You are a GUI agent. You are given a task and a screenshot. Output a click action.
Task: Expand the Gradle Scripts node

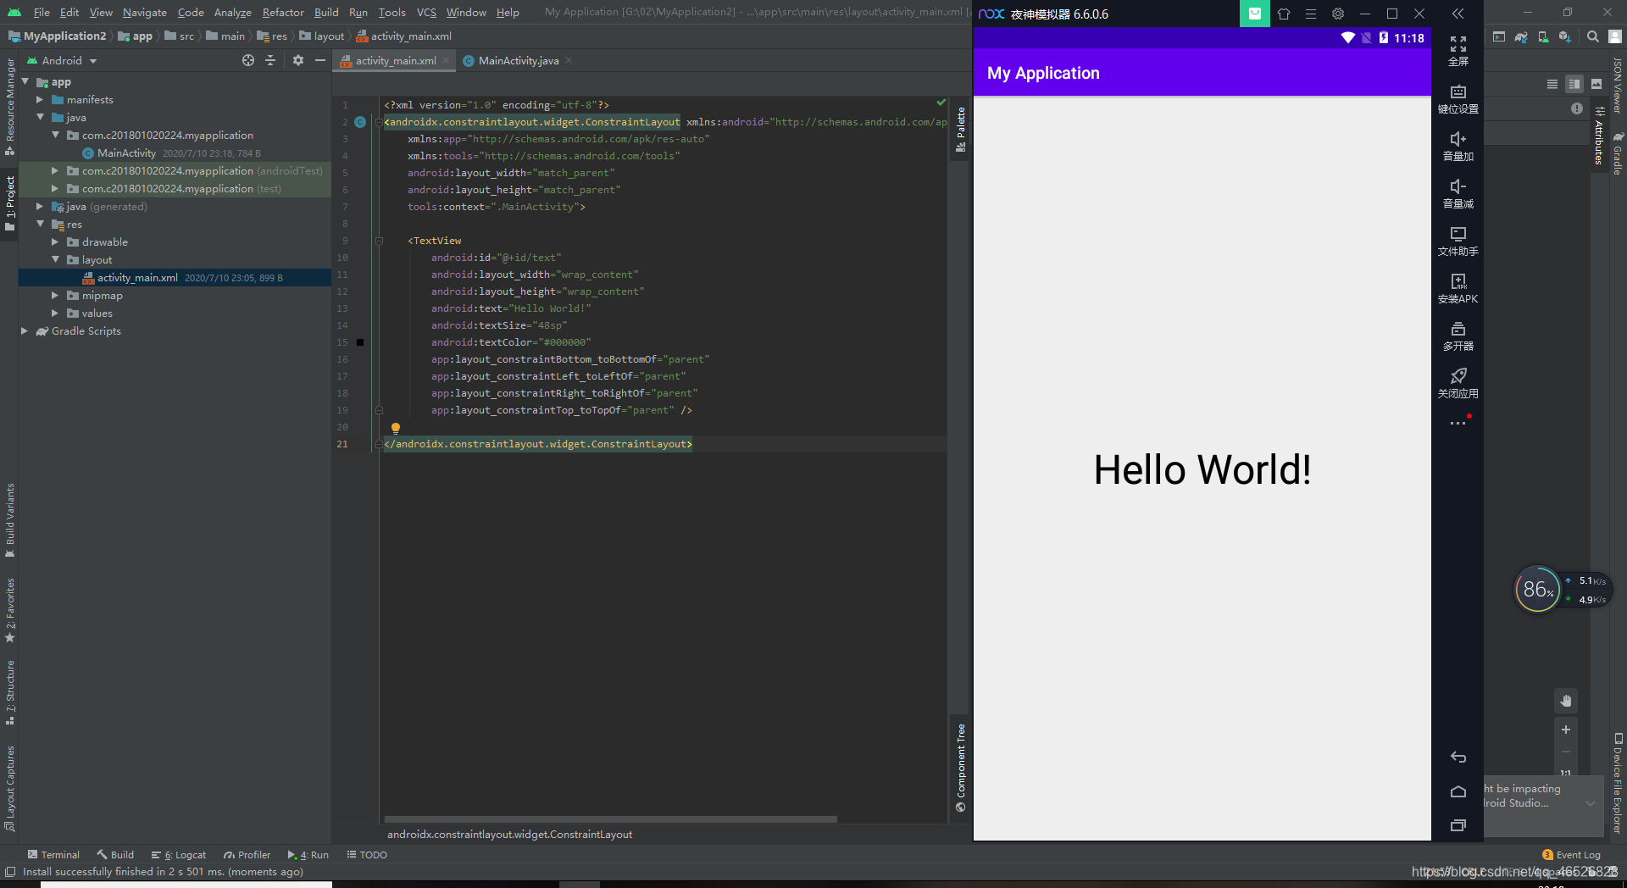(x=25, y=331)
